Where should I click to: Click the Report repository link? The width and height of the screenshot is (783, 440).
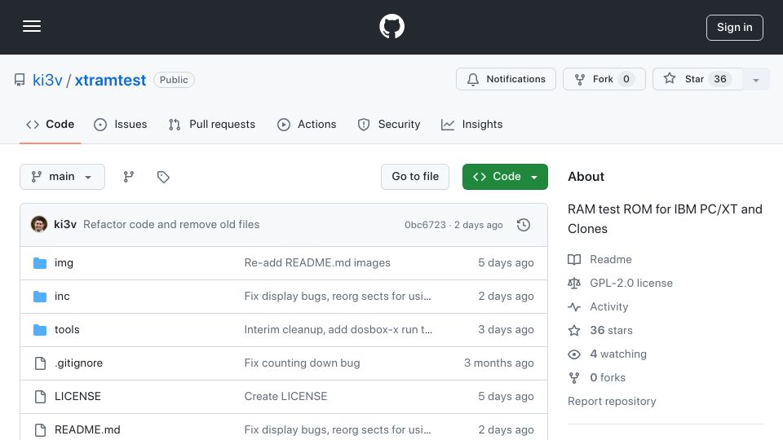(x=612, y=401)
